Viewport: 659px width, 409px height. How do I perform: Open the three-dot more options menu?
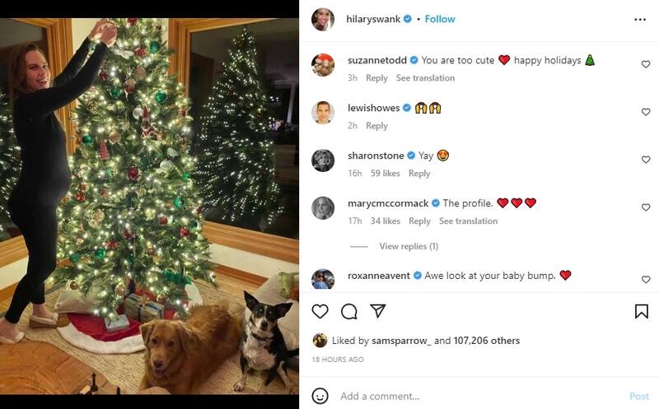[x=640, y=19]
